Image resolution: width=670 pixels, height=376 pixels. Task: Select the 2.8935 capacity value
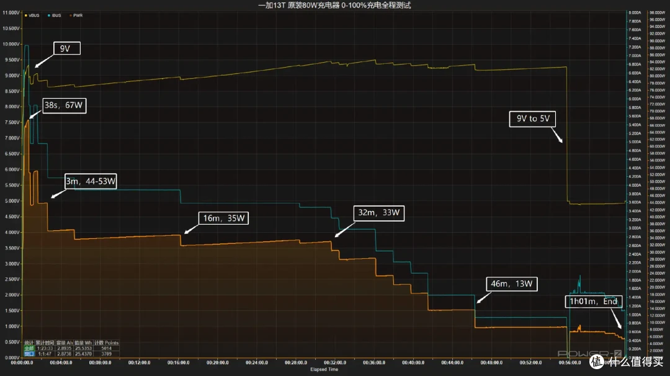(64, 348)
